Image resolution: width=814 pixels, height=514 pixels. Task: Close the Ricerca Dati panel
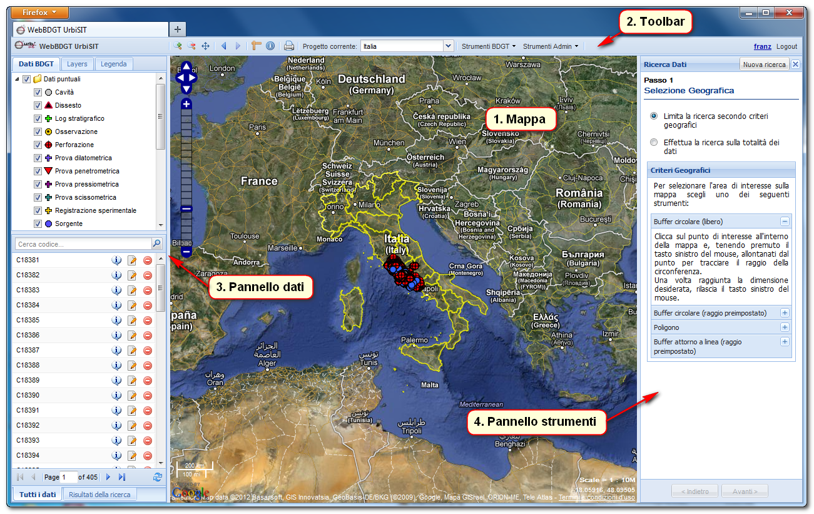click(795, 64)
